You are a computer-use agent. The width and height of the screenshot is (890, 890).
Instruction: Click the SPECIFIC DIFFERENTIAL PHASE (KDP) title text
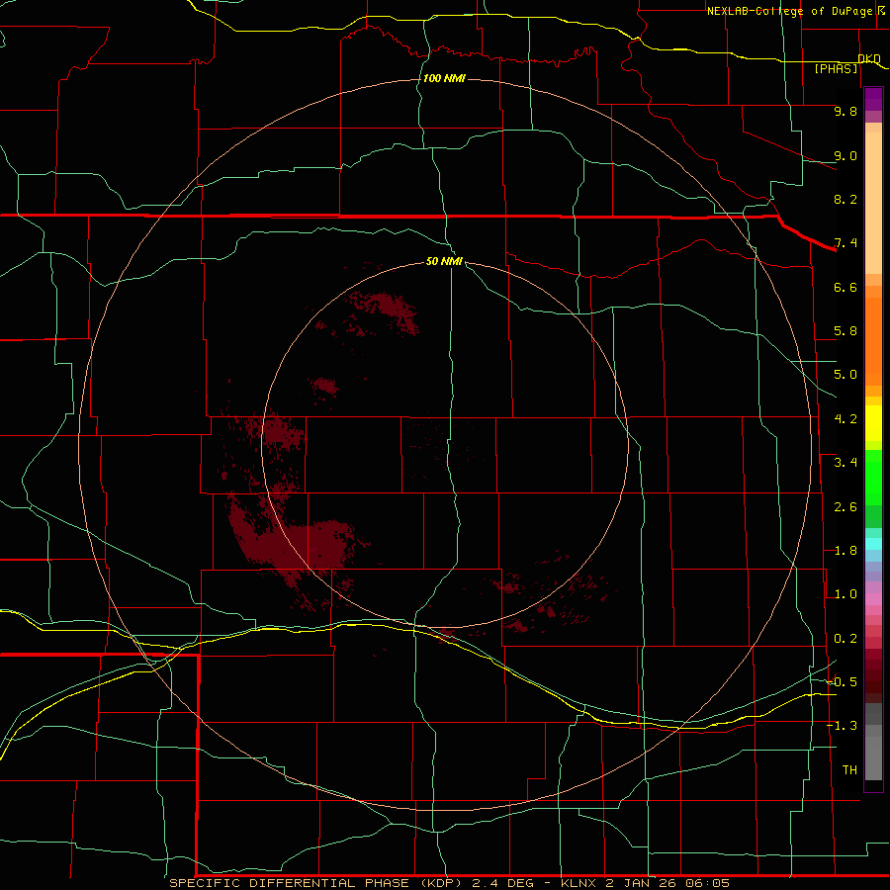tap(313, 883)
